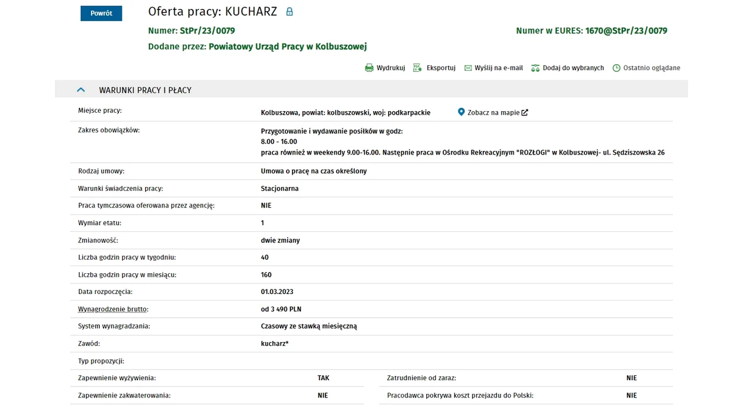Click the Dodaj do wybranych icon
This screenshot has width=749, height=417.
(x=535, y=68)
